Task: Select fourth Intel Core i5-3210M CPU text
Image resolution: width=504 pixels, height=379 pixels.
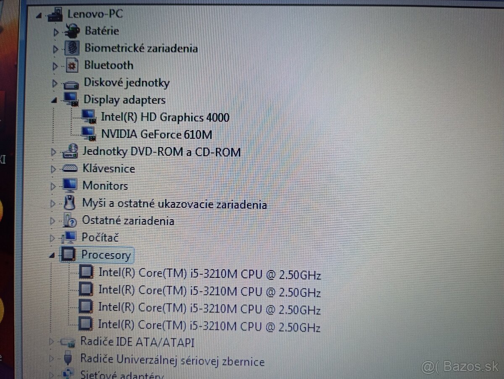Action: pos(209,325)
